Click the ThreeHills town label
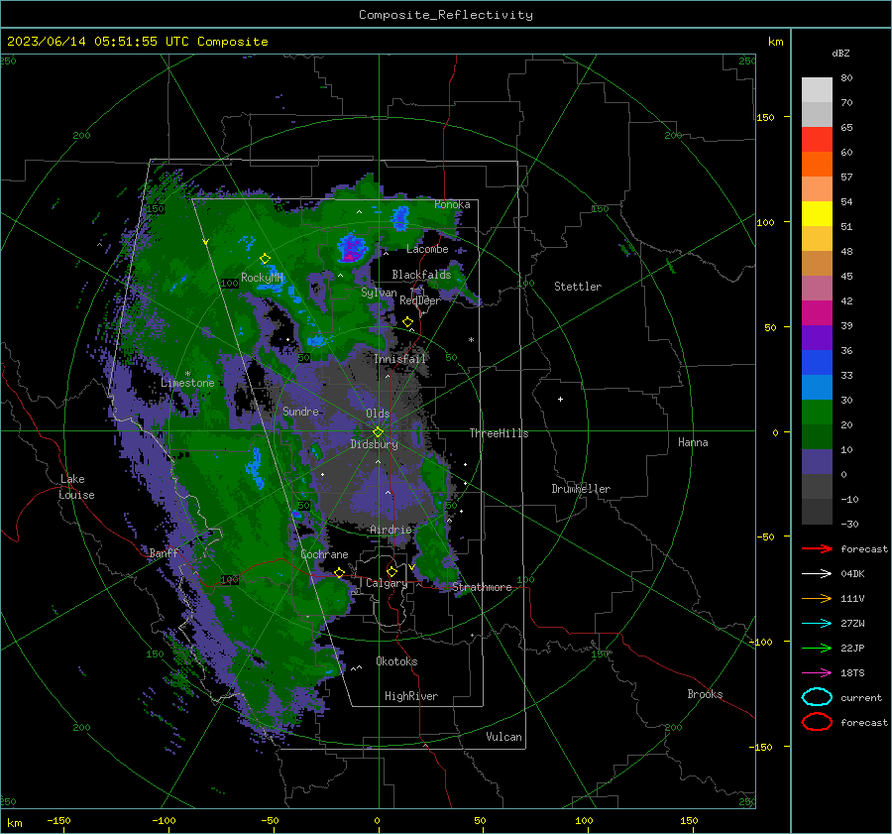This screenshot has width=892, height=834. [x=499, y=433]
